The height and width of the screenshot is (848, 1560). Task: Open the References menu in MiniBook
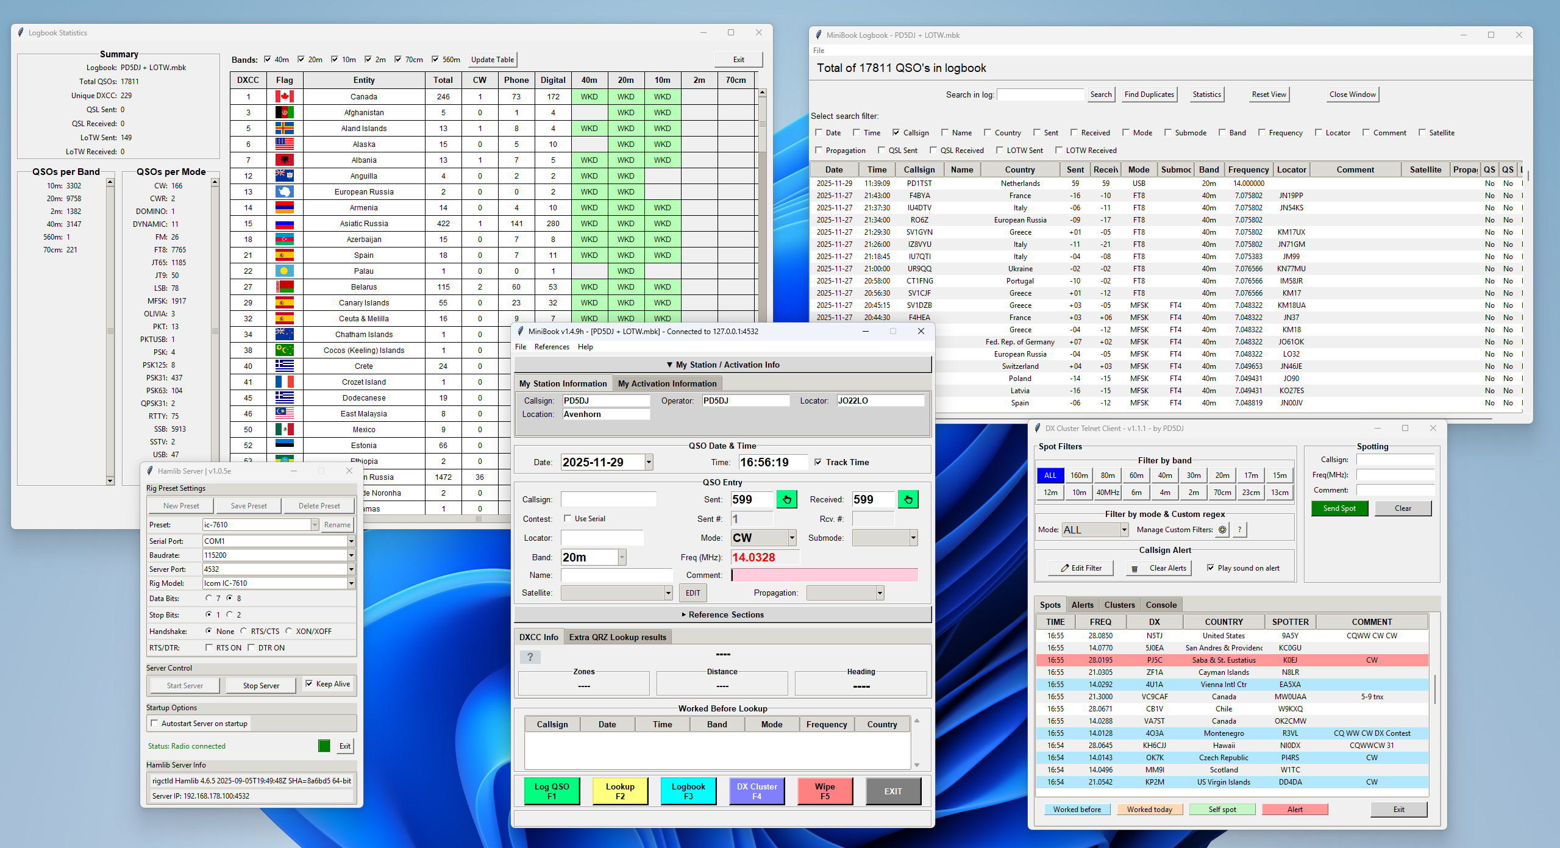click(551, 347)
